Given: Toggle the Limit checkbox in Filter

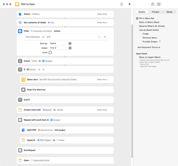Looking at the screenshot, I should click(50, 52).
